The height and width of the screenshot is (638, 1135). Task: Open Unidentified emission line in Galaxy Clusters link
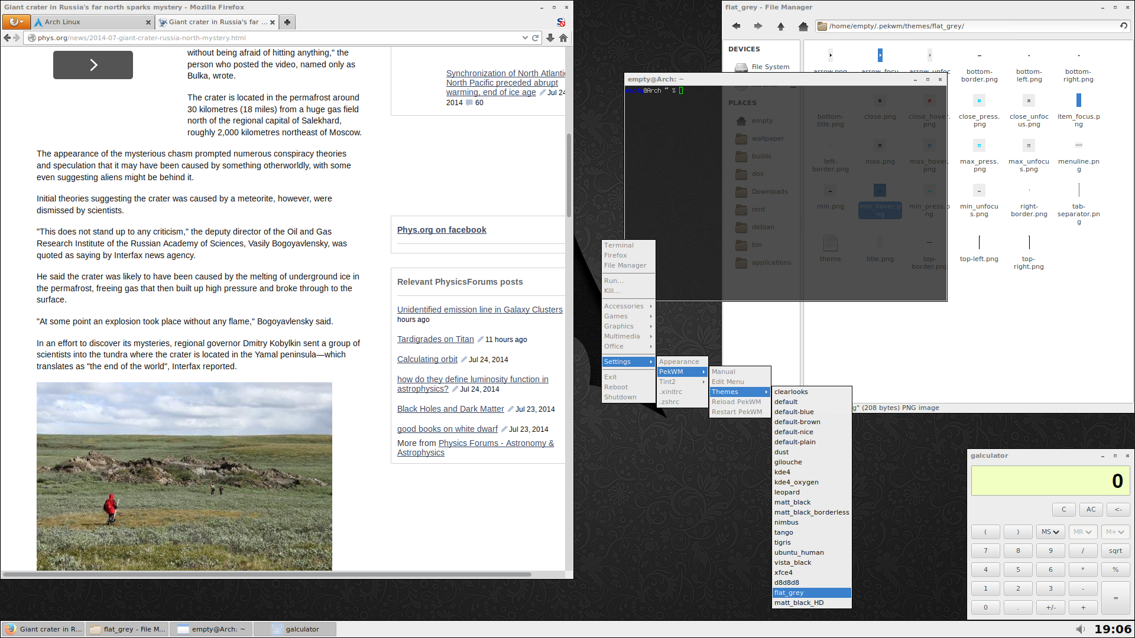[479, 310]
